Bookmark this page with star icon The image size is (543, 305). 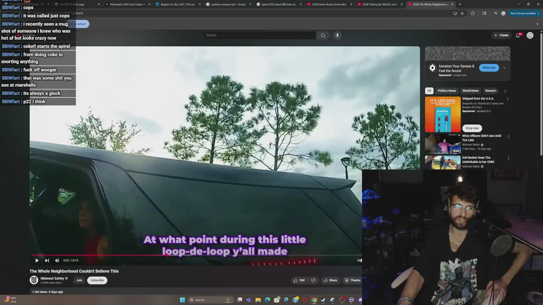click(462, 13)
